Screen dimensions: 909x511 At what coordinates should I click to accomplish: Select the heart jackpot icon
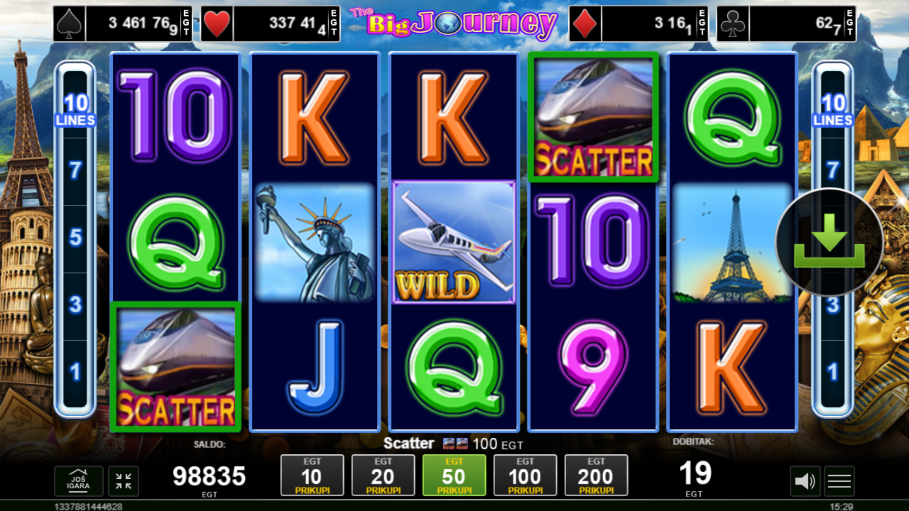click(x=217, y=24)
